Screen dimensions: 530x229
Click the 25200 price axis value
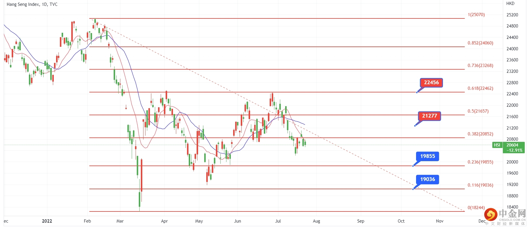tap(512, 15)
